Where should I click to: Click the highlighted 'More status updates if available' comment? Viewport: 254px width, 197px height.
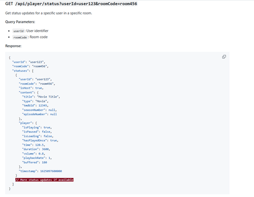[x=44, y=180]
